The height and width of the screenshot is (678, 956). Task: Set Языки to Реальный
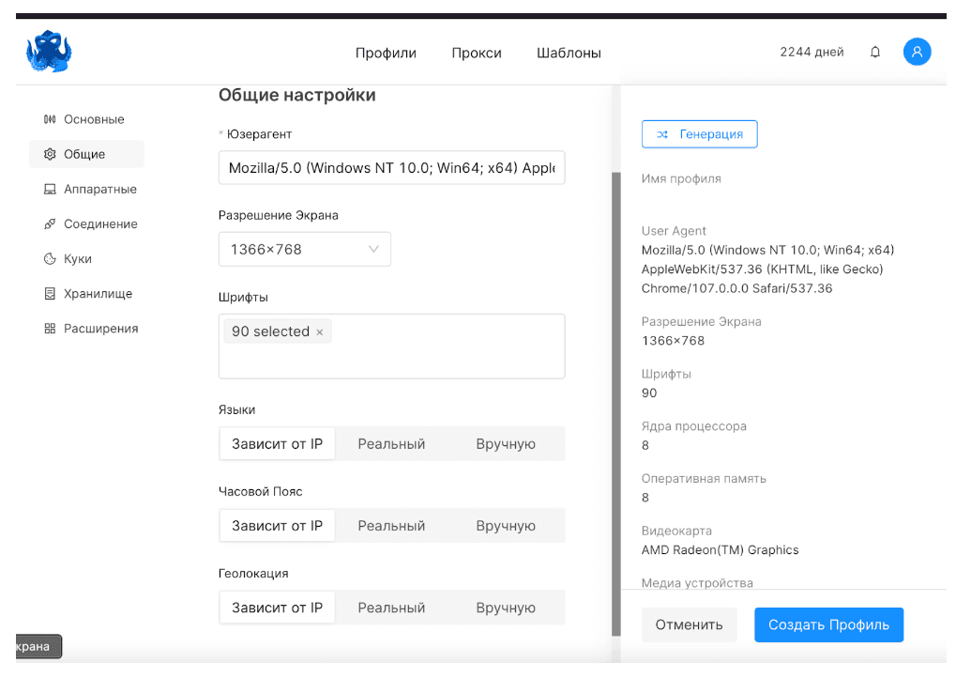[x=391, y=444]
